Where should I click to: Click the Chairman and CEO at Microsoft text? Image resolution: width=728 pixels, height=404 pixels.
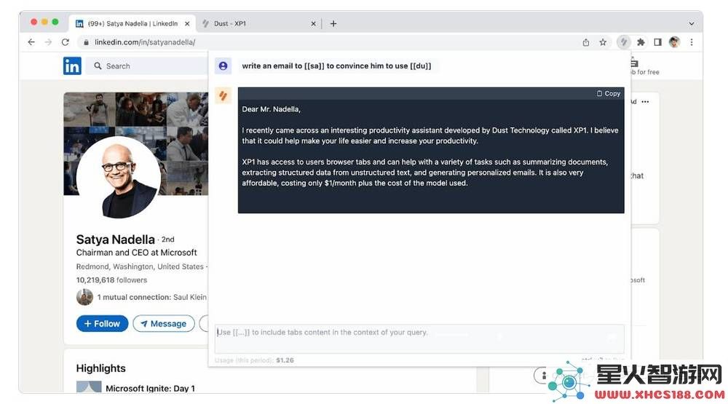pos(137,253)
